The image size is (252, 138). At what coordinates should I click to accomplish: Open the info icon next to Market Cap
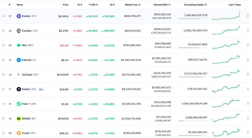[139, 5]
